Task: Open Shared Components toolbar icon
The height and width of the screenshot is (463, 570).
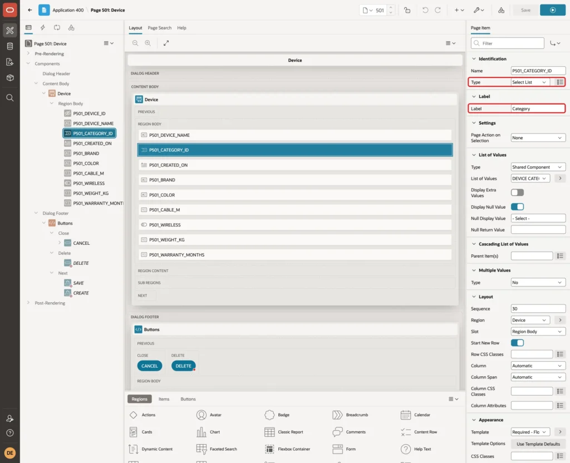Action: [x=501, y=10]
